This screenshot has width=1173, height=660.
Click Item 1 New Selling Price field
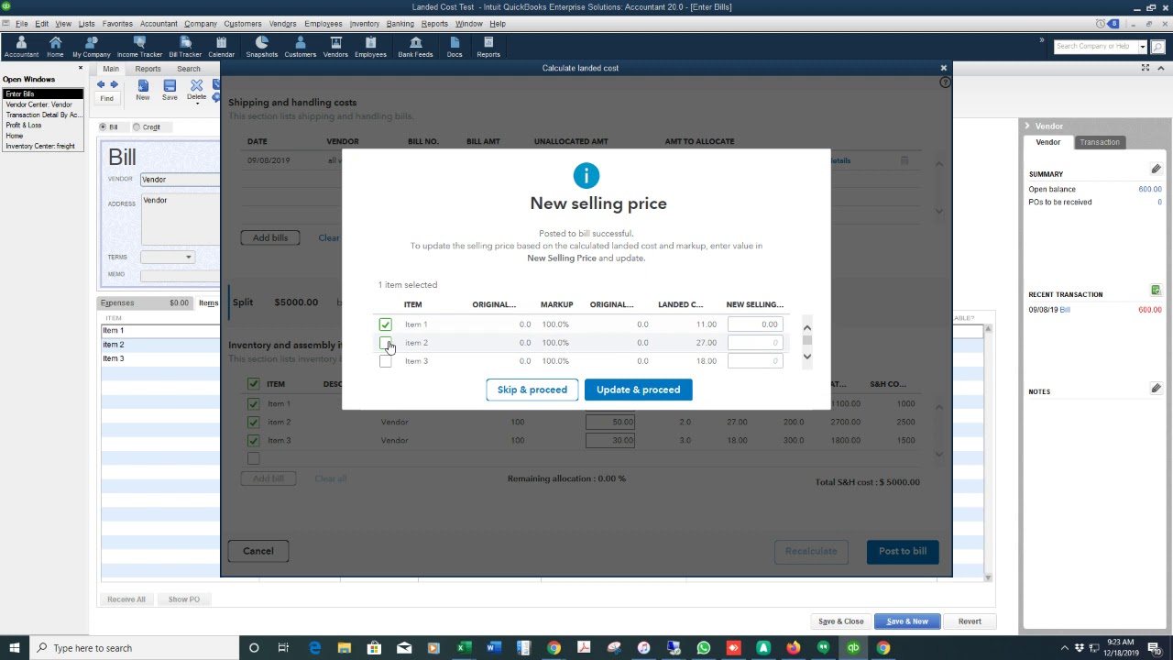(755, 324)
